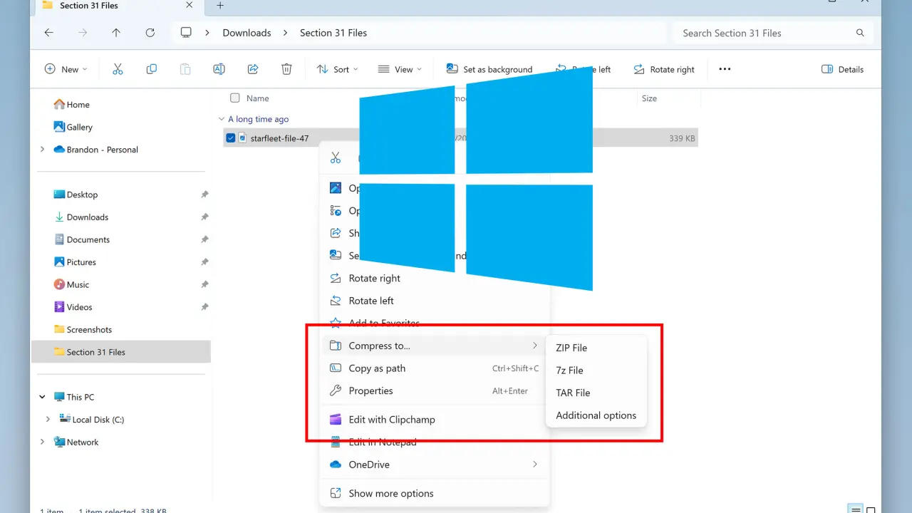Refresh the current folder view
Image resolution: width=912 pixels, height=513 pixels.
click(150, 33)
